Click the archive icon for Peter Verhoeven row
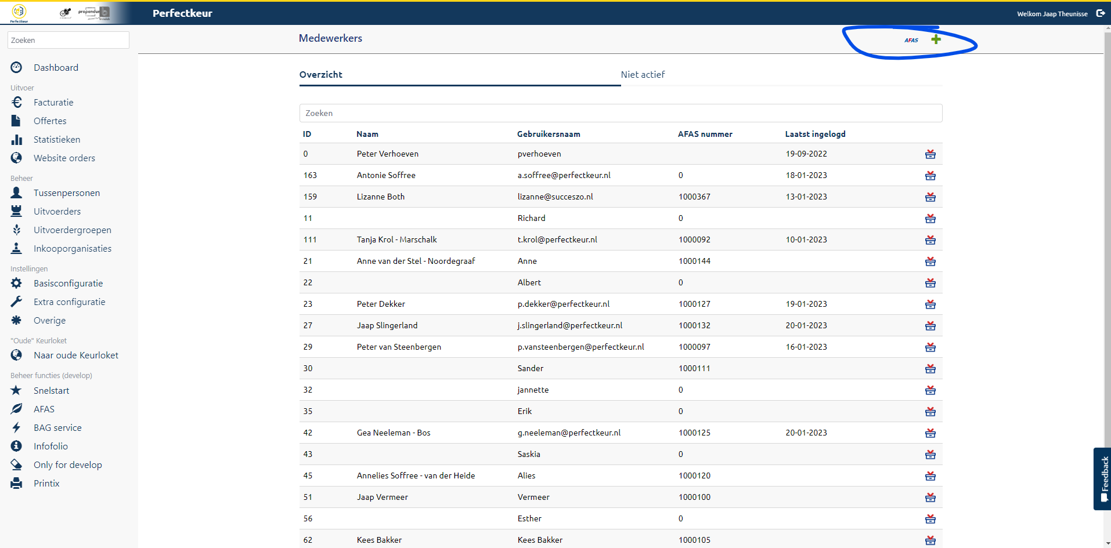Screen dimensions: 1111x548 tap(930, 154)
